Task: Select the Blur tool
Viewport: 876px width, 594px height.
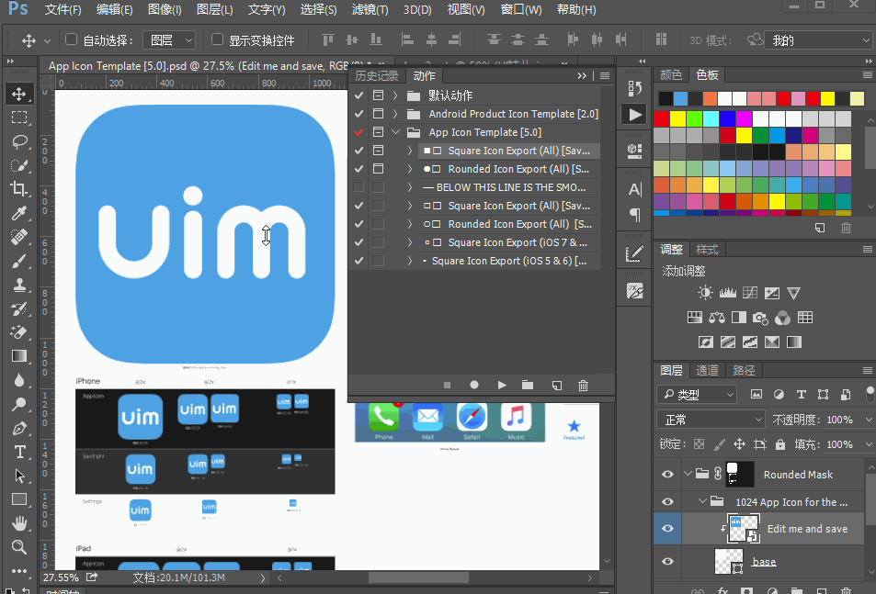Action: pos(19,380)
